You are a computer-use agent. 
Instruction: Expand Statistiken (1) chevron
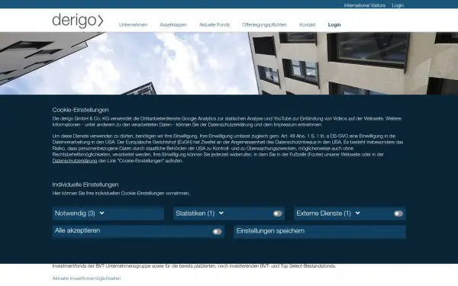pos(221,213)
